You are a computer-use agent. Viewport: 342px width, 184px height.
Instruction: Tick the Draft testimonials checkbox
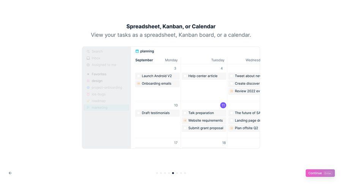pyautogui.click(x=138, y=113)
